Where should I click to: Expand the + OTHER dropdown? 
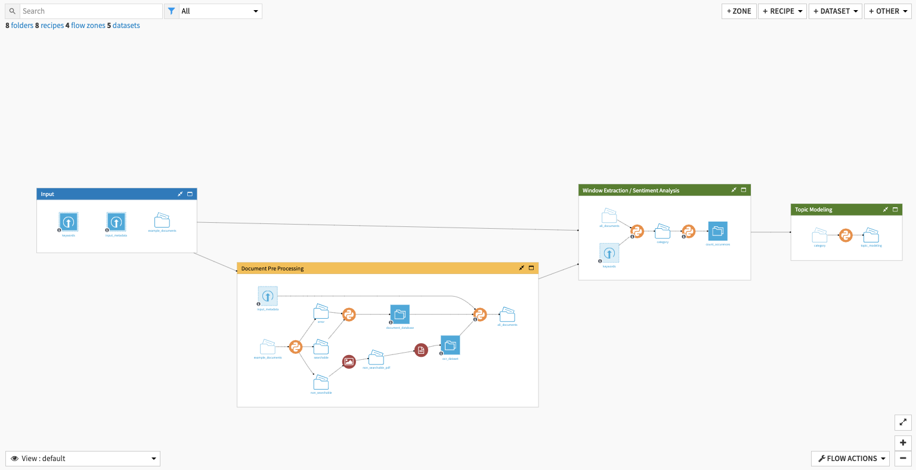888,11
